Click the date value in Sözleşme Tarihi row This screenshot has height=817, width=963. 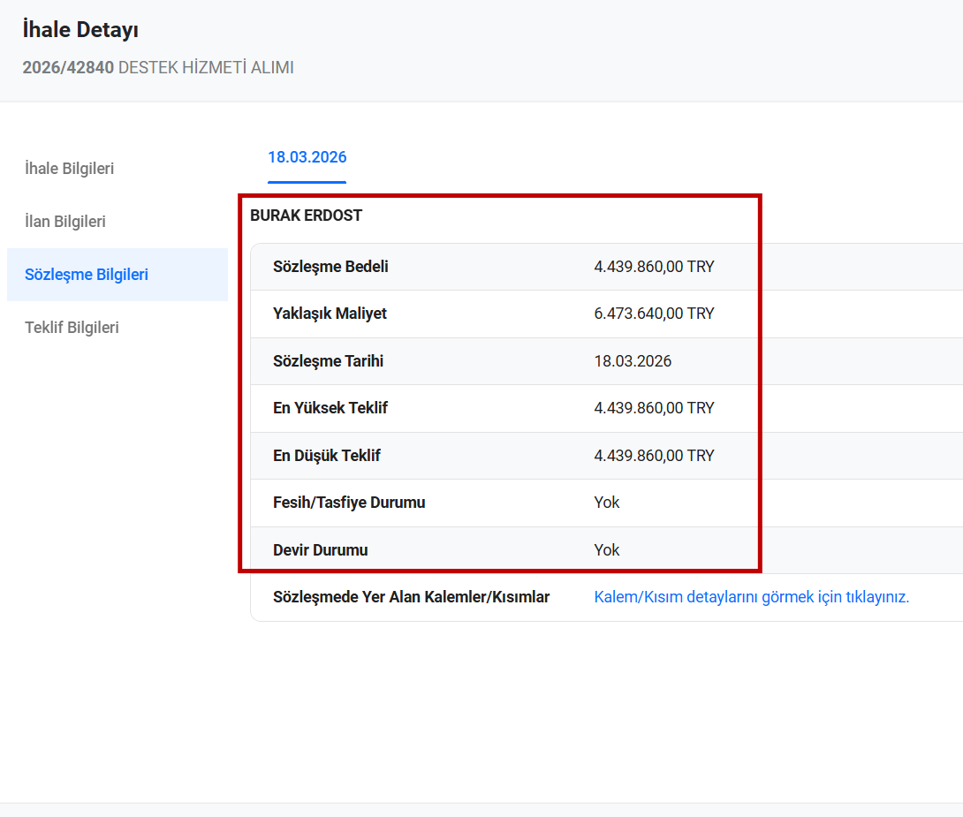[x=633, y=361]
